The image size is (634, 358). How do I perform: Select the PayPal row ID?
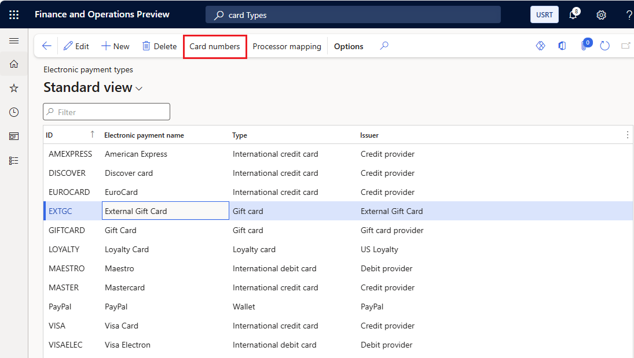(60, 307)
